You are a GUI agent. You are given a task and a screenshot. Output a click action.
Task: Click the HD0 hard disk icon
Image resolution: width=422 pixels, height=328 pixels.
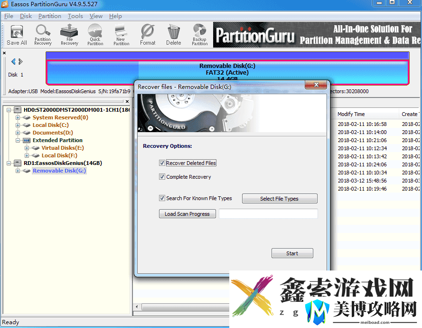coord(18,110)
